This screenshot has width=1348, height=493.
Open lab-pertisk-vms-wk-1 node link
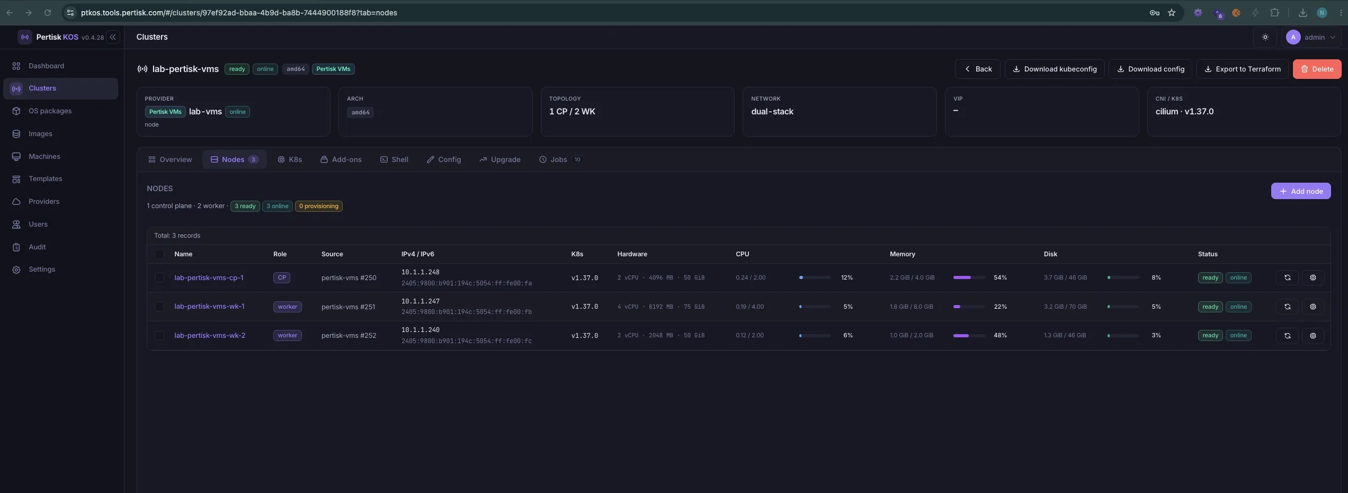tap(209, 307)
